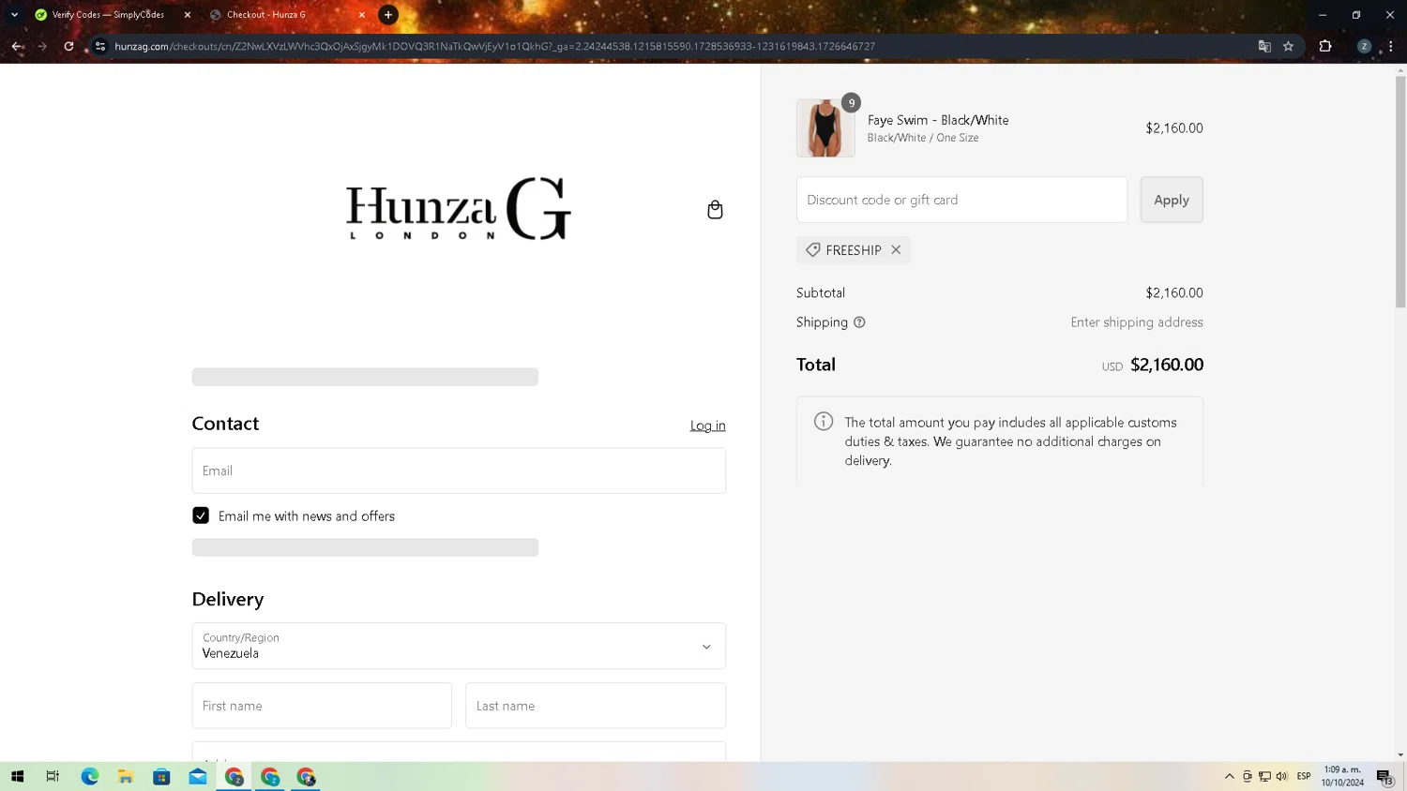The width and height of the screenshot is (1407, 791).
Task: Click the Last name field
Action: point(596,706)
